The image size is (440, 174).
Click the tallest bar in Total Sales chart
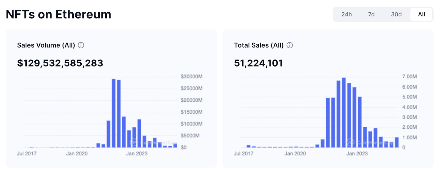(x=344, y=113)
